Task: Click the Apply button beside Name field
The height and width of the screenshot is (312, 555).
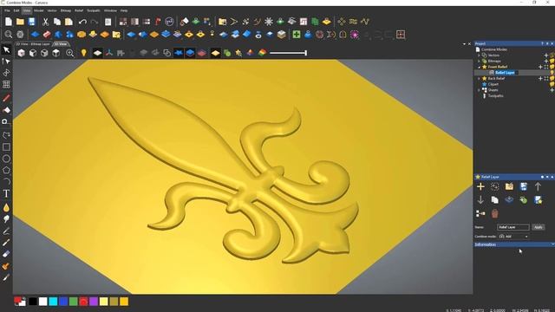Action: click(x=538, y=227)
